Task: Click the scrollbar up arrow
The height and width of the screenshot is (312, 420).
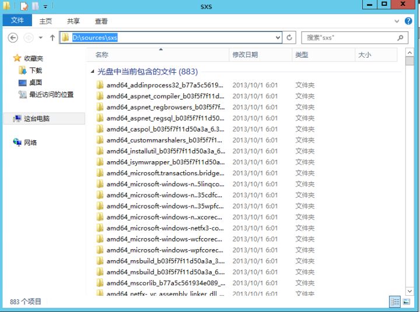Action: pyautogui.click(x=409, y=52)
